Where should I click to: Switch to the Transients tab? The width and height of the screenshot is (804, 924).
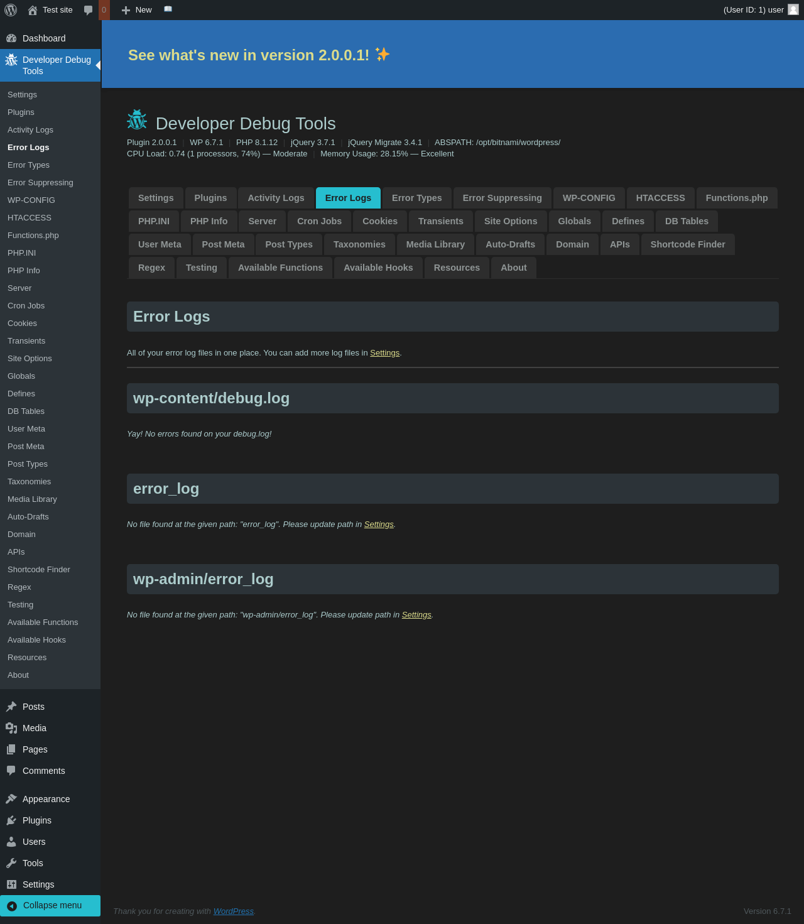click(441, 221)
